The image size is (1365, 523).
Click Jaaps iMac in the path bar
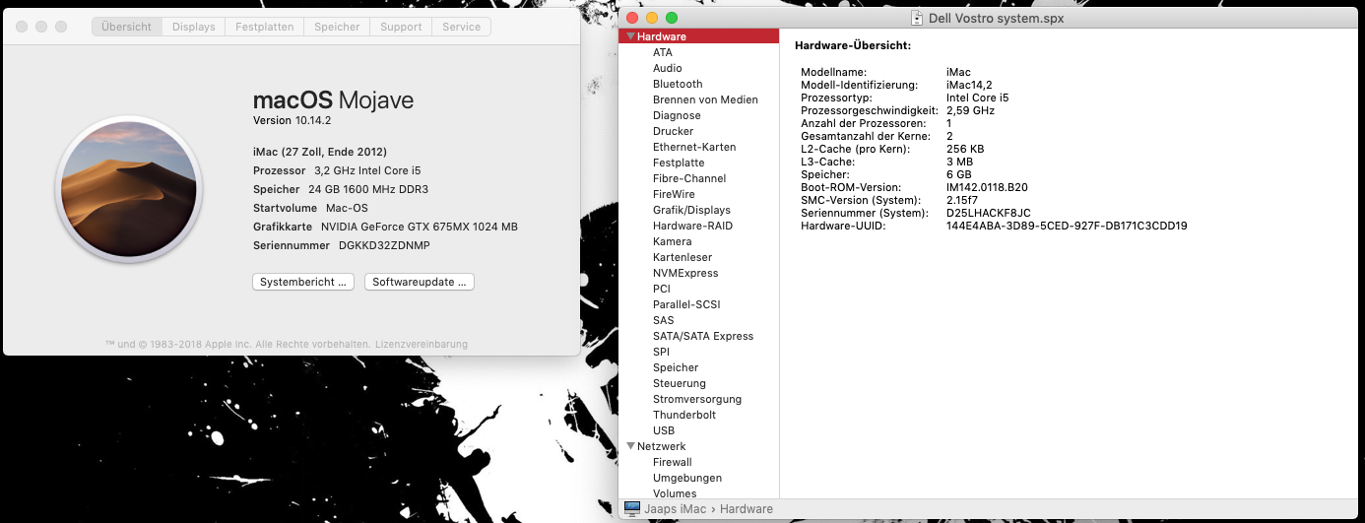click(677, 509)
